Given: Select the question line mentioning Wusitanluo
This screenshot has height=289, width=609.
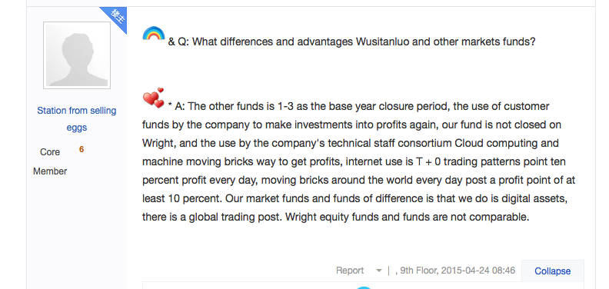Looking at the screenshot, I should pos(351,42).
